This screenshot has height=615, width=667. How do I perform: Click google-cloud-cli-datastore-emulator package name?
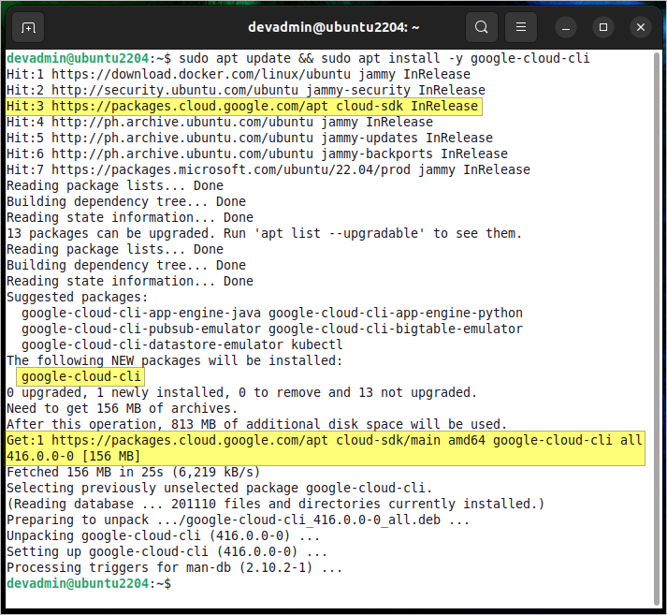point(152,344)
